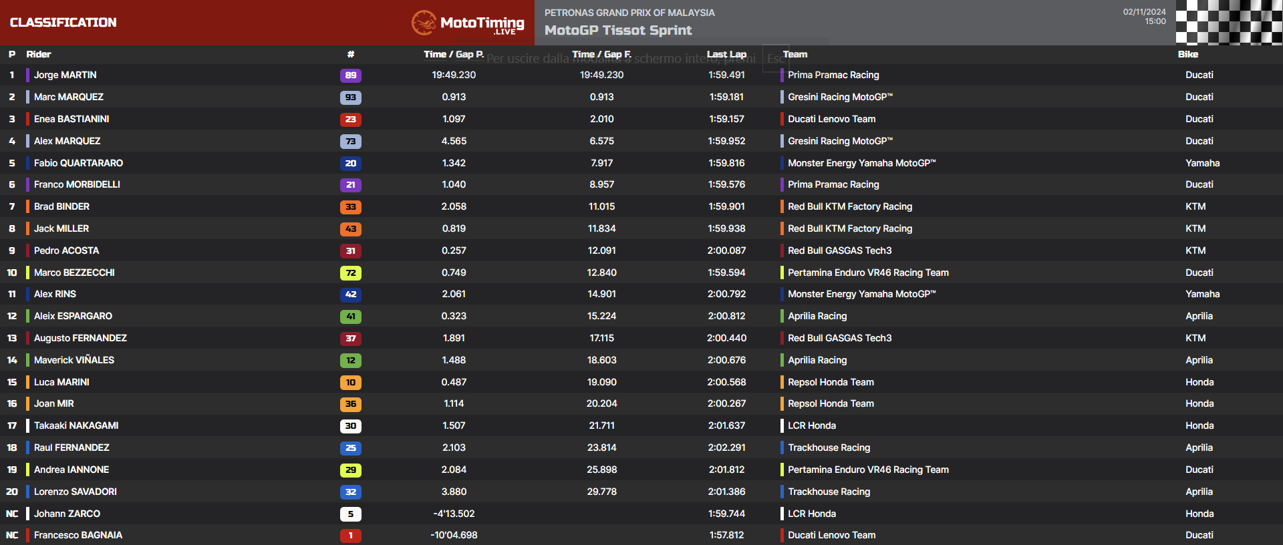This screenshot has height=545, width=1283.
Task: Click the Last Lap column header
Action: tap(726, 54)
